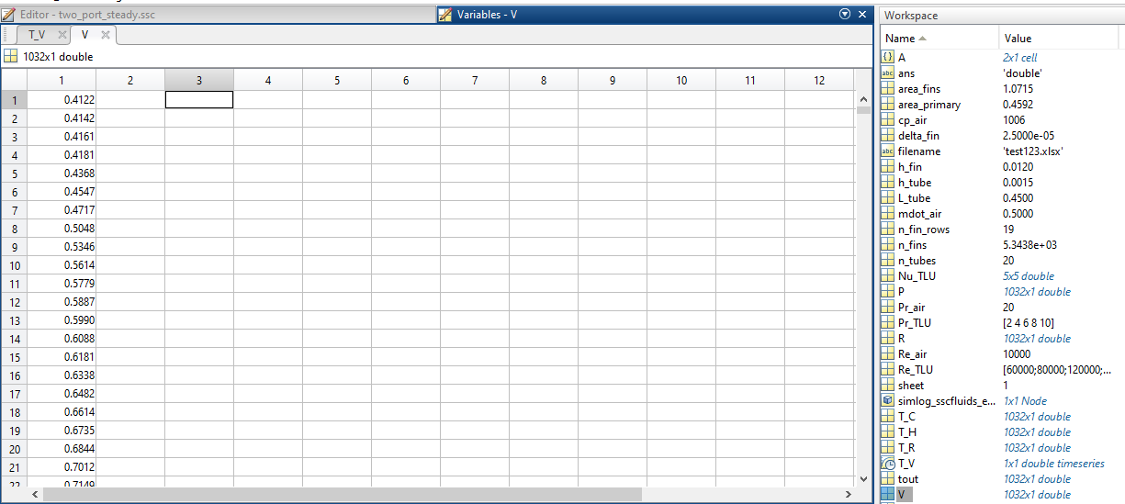
Task: Select column 3 header in the variable grid
Action: click(x=199, y=81)
